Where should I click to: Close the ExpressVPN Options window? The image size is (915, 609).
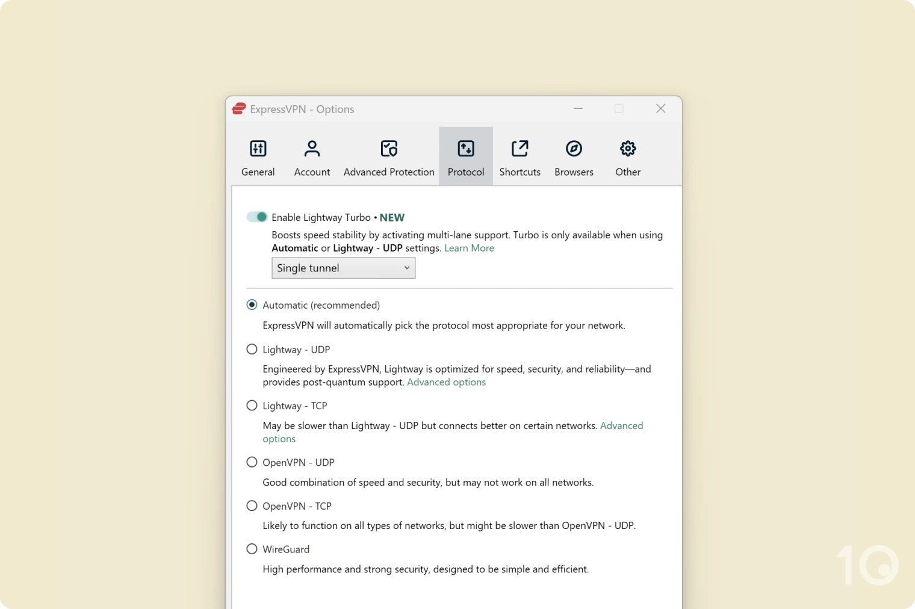coord(660,109)
